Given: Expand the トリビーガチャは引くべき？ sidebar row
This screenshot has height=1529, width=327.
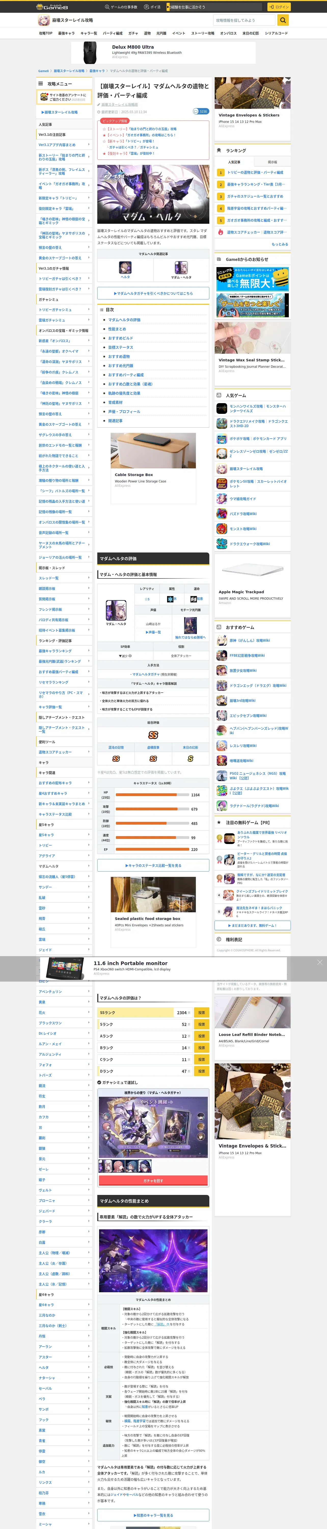Looking at the screenshot, I should [x=64, y=278].
